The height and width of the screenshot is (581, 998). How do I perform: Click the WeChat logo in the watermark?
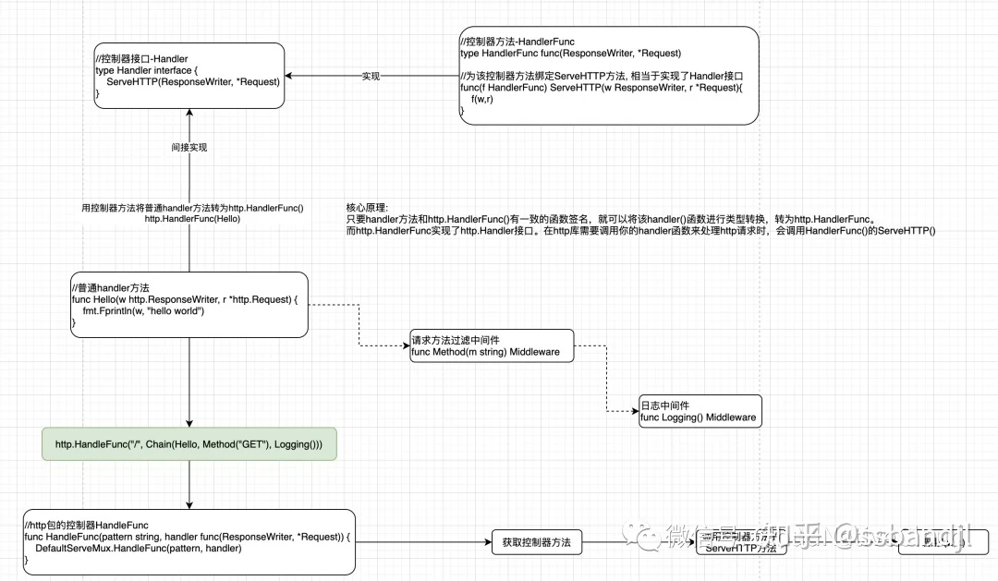641,537
